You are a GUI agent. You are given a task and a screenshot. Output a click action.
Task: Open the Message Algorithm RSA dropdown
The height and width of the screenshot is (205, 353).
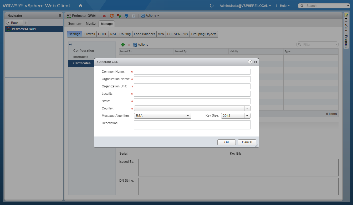pos(188,116)
